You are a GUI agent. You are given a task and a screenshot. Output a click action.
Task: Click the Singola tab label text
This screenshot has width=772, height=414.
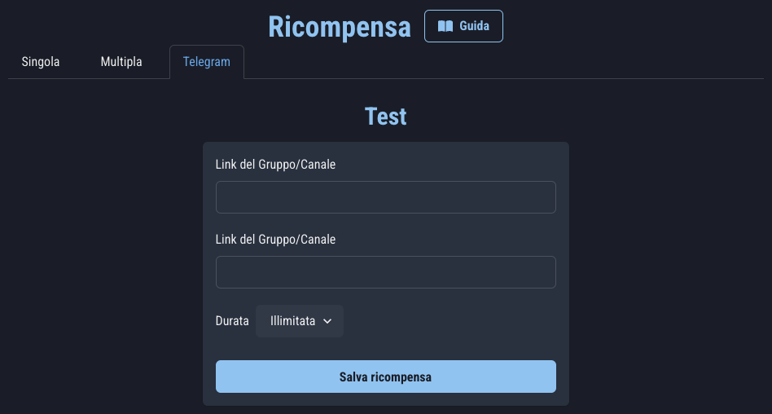(x=41, y=62)
